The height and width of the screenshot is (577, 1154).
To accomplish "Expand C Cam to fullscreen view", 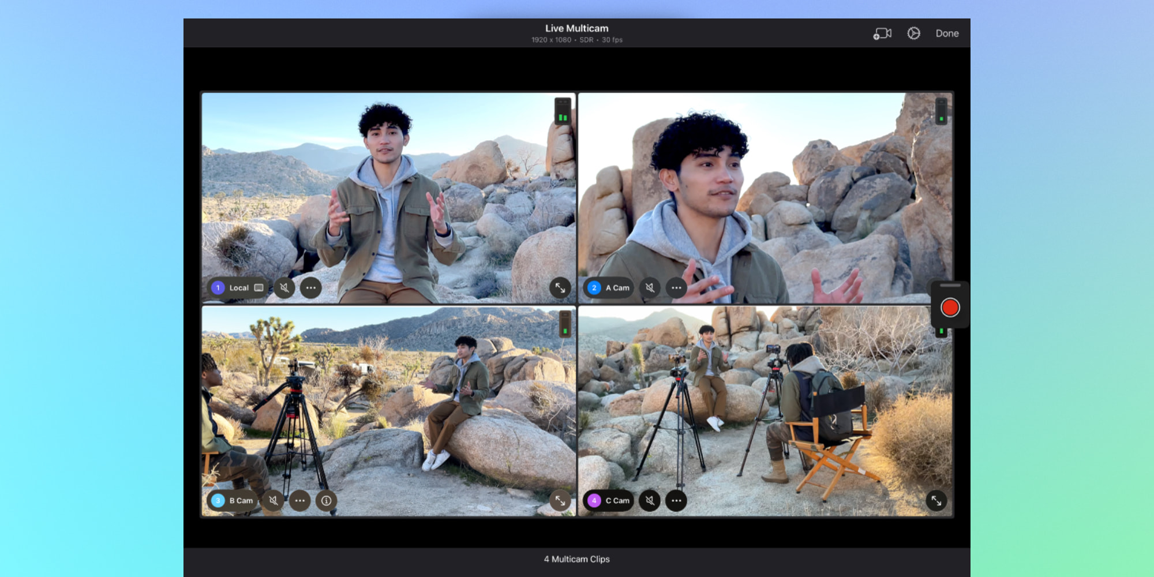I will point(937,501).
